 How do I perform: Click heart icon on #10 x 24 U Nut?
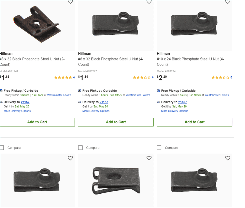point(228,2)
